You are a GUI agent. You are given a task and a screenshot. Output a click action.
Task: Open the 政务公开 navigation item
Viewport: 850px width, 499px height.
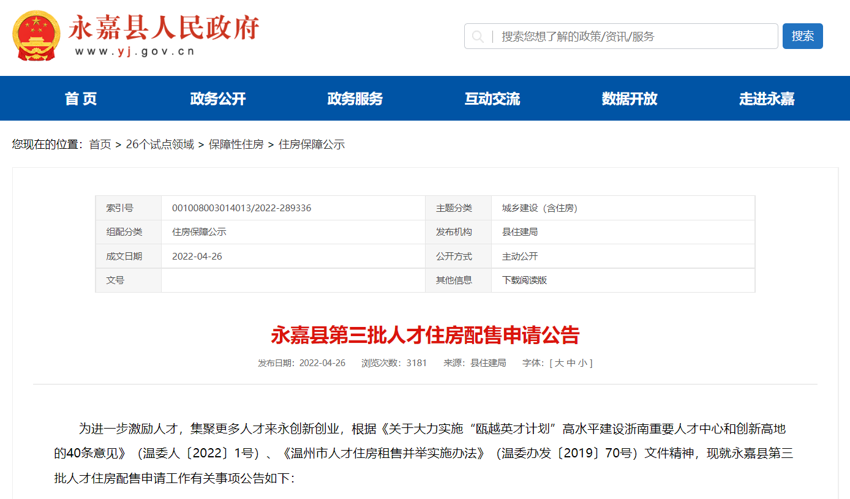click(218, 99)
